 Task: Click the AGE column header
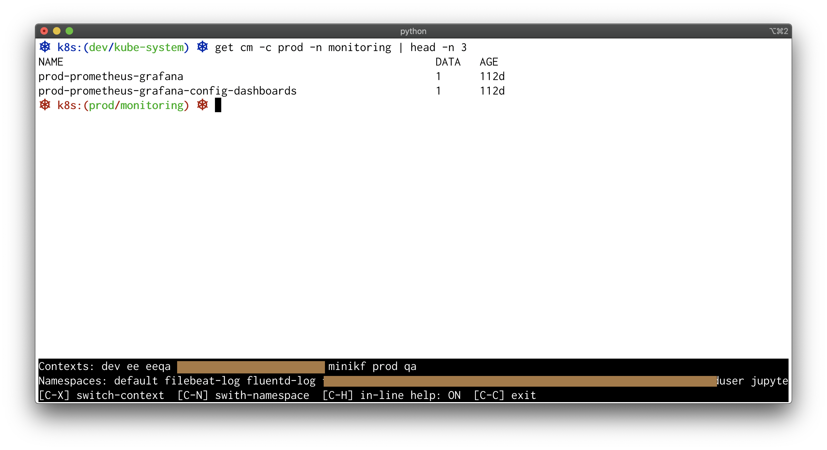(489, 62)
